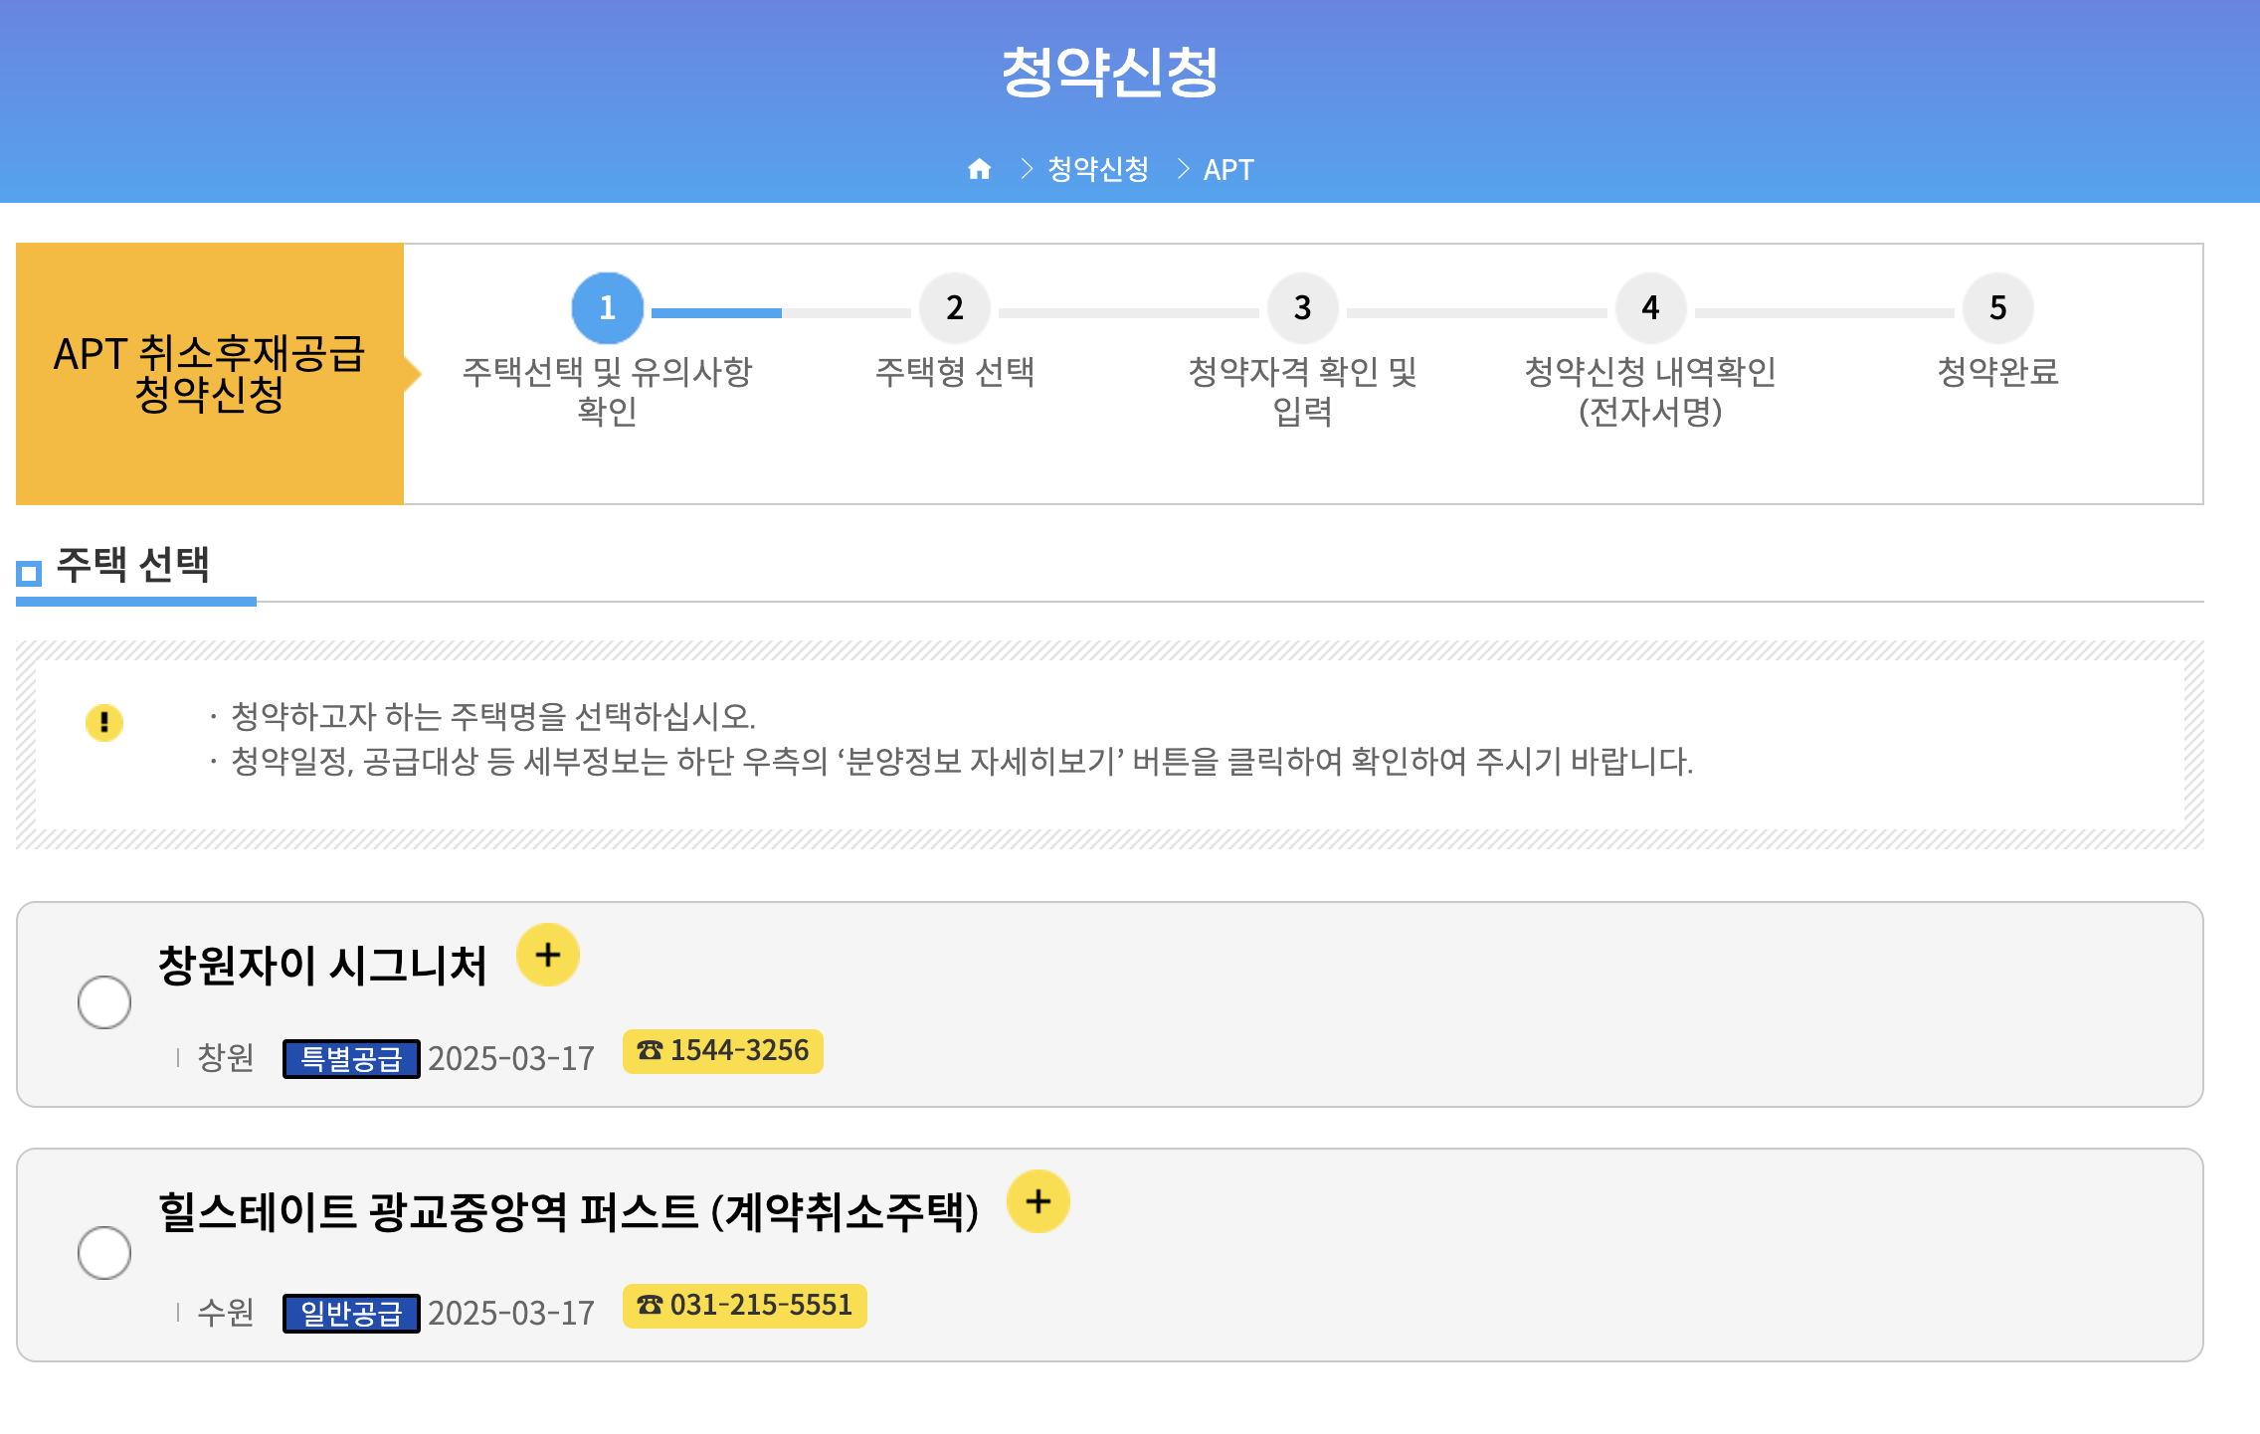Click phone number 1544-3256 badge
This screenshot has height=1434, width=2260.
(723, 1051)
